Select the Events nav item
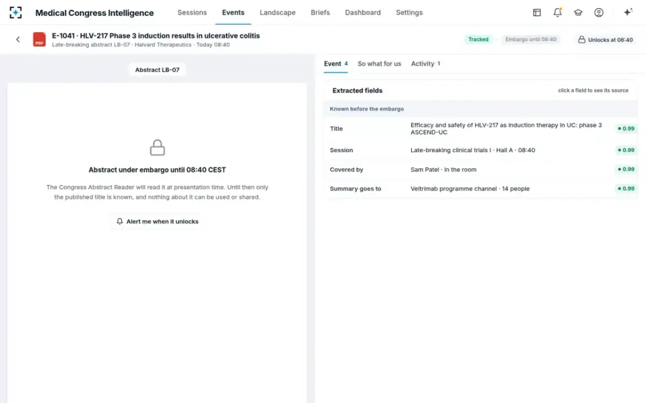Screen dimensions: 646x403 click(233, 12)
